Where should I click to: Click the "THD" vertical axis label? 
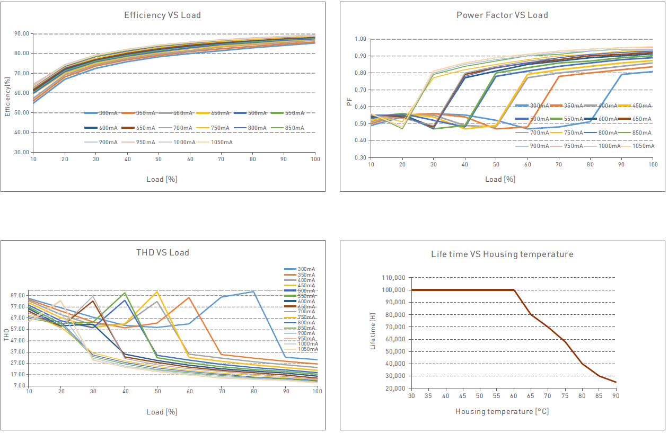[6, 334]
